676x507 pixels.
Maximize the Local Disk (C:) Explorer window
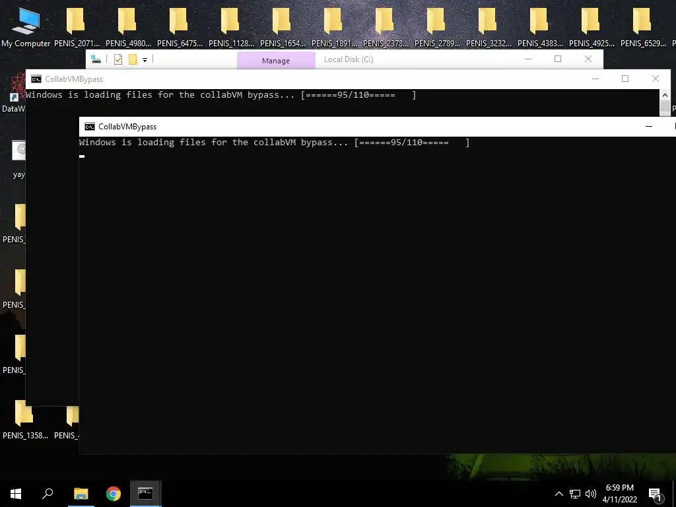point(558,59)
